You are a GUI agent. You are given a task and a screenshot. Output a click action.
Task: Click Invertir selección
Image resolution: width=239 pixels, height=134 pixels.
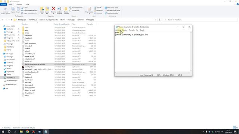pos(111,13)
